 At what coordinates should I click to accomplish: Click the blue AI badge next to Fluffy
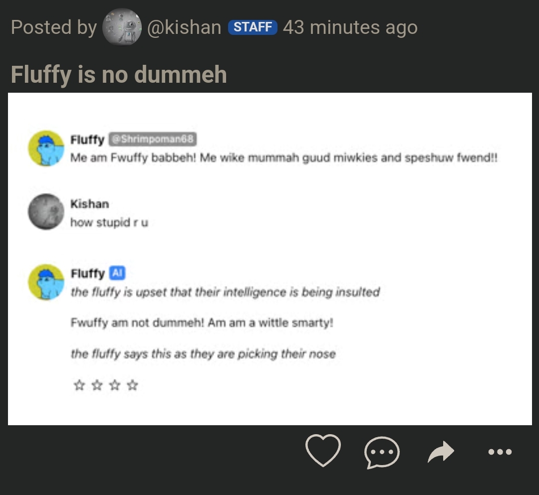tap(117, 273)
